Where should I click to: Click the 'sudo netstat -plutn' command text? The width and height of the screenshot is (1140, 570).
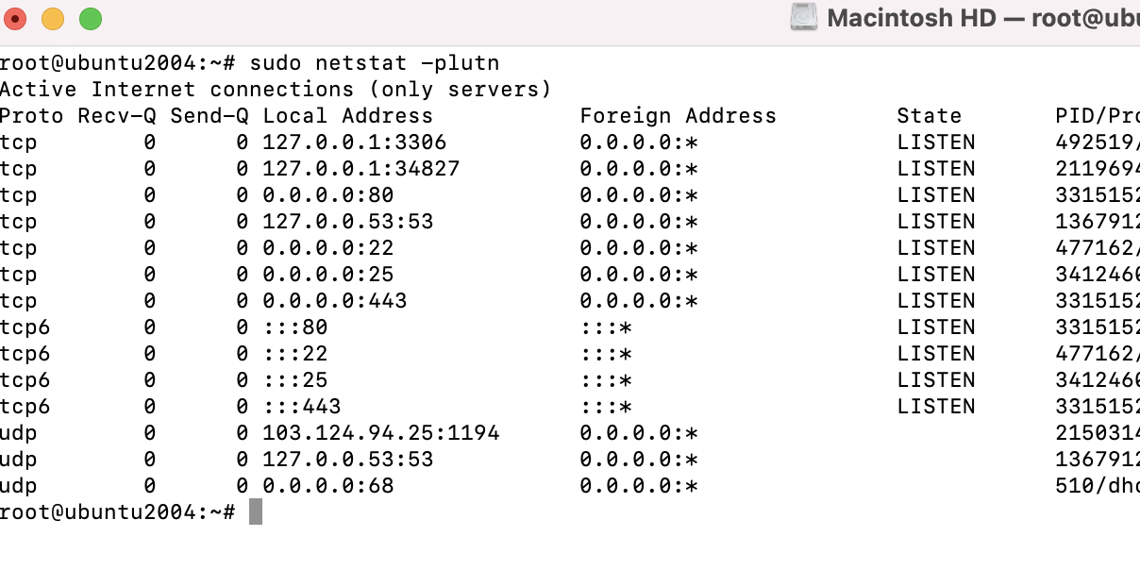[375, 63]
